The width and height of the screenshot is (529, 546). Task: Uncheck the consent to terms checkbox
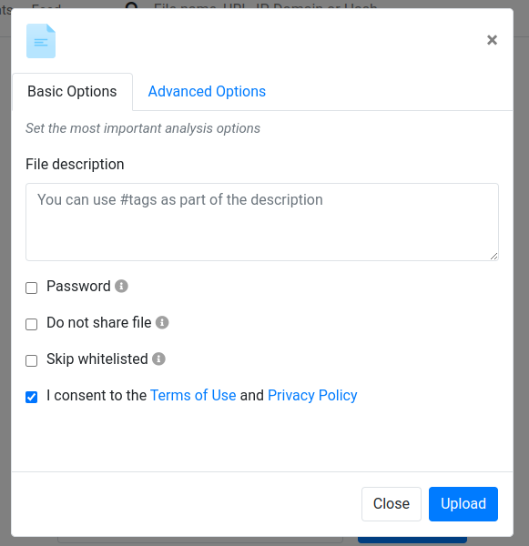pos(31,397)
